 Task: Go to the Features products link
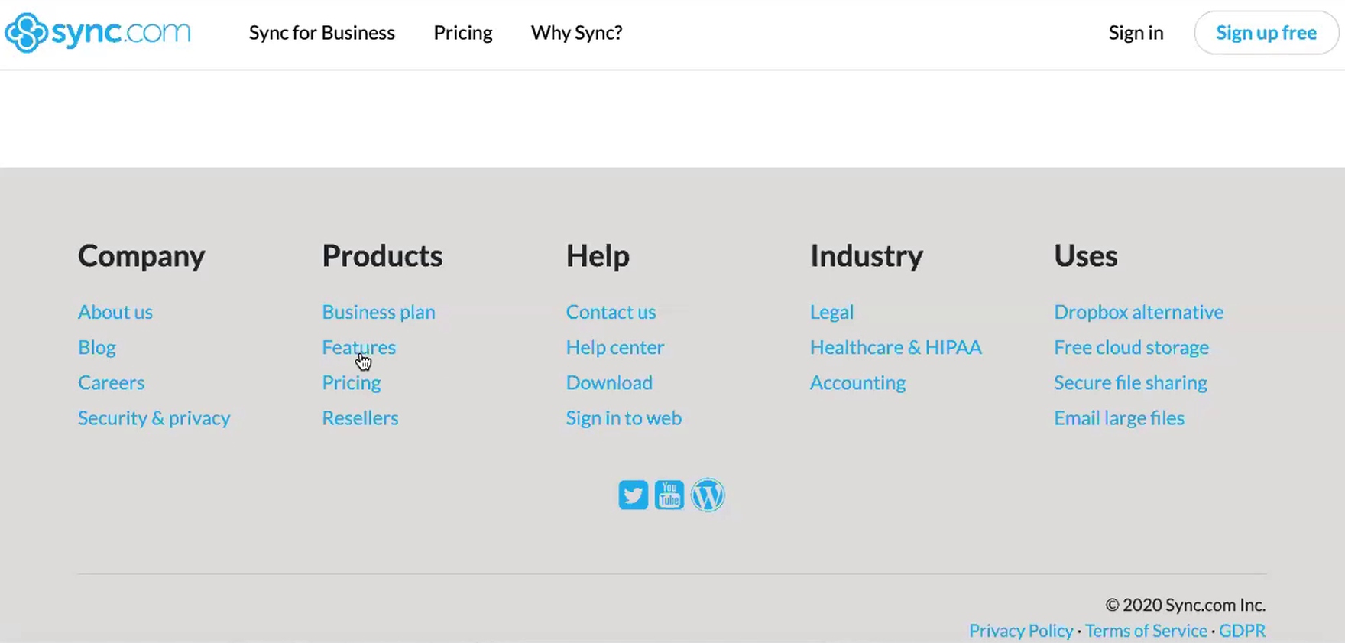358,347
